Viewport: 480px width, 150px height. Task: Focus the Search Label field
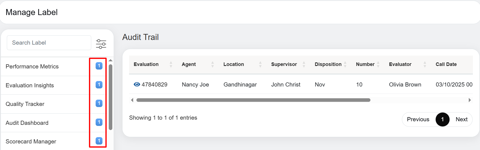click(x=49, y=43)
